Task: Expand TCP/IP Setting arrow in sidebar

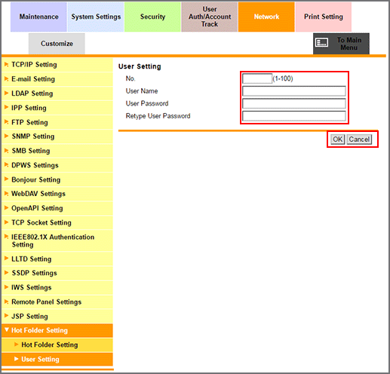Action: tap(6, 65)
